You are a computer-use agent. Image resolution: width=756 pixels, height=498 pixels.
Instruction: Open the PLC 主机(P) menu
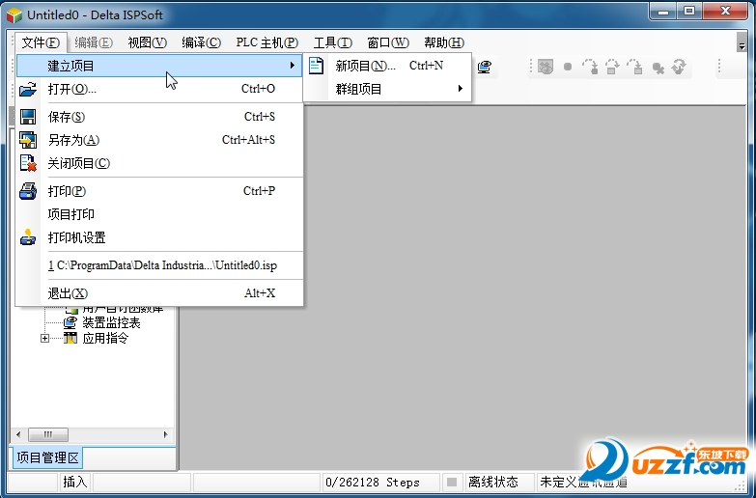click(x=267, y=42)
